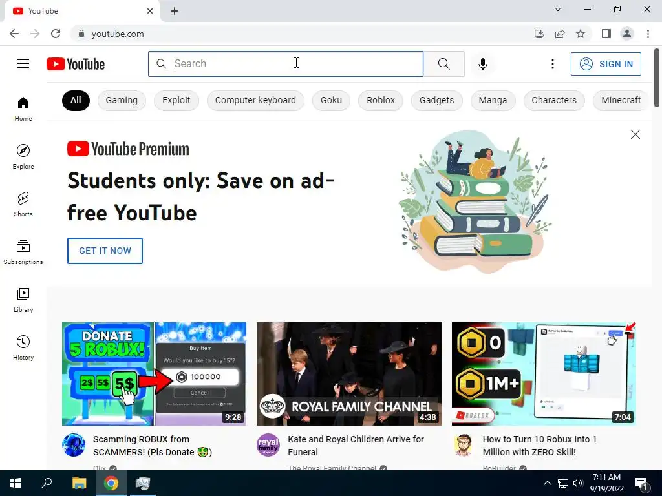Viewport: 662px width, 496px height.
Task: Select the Gadgets filter chip
Action: tap(436, 100)
